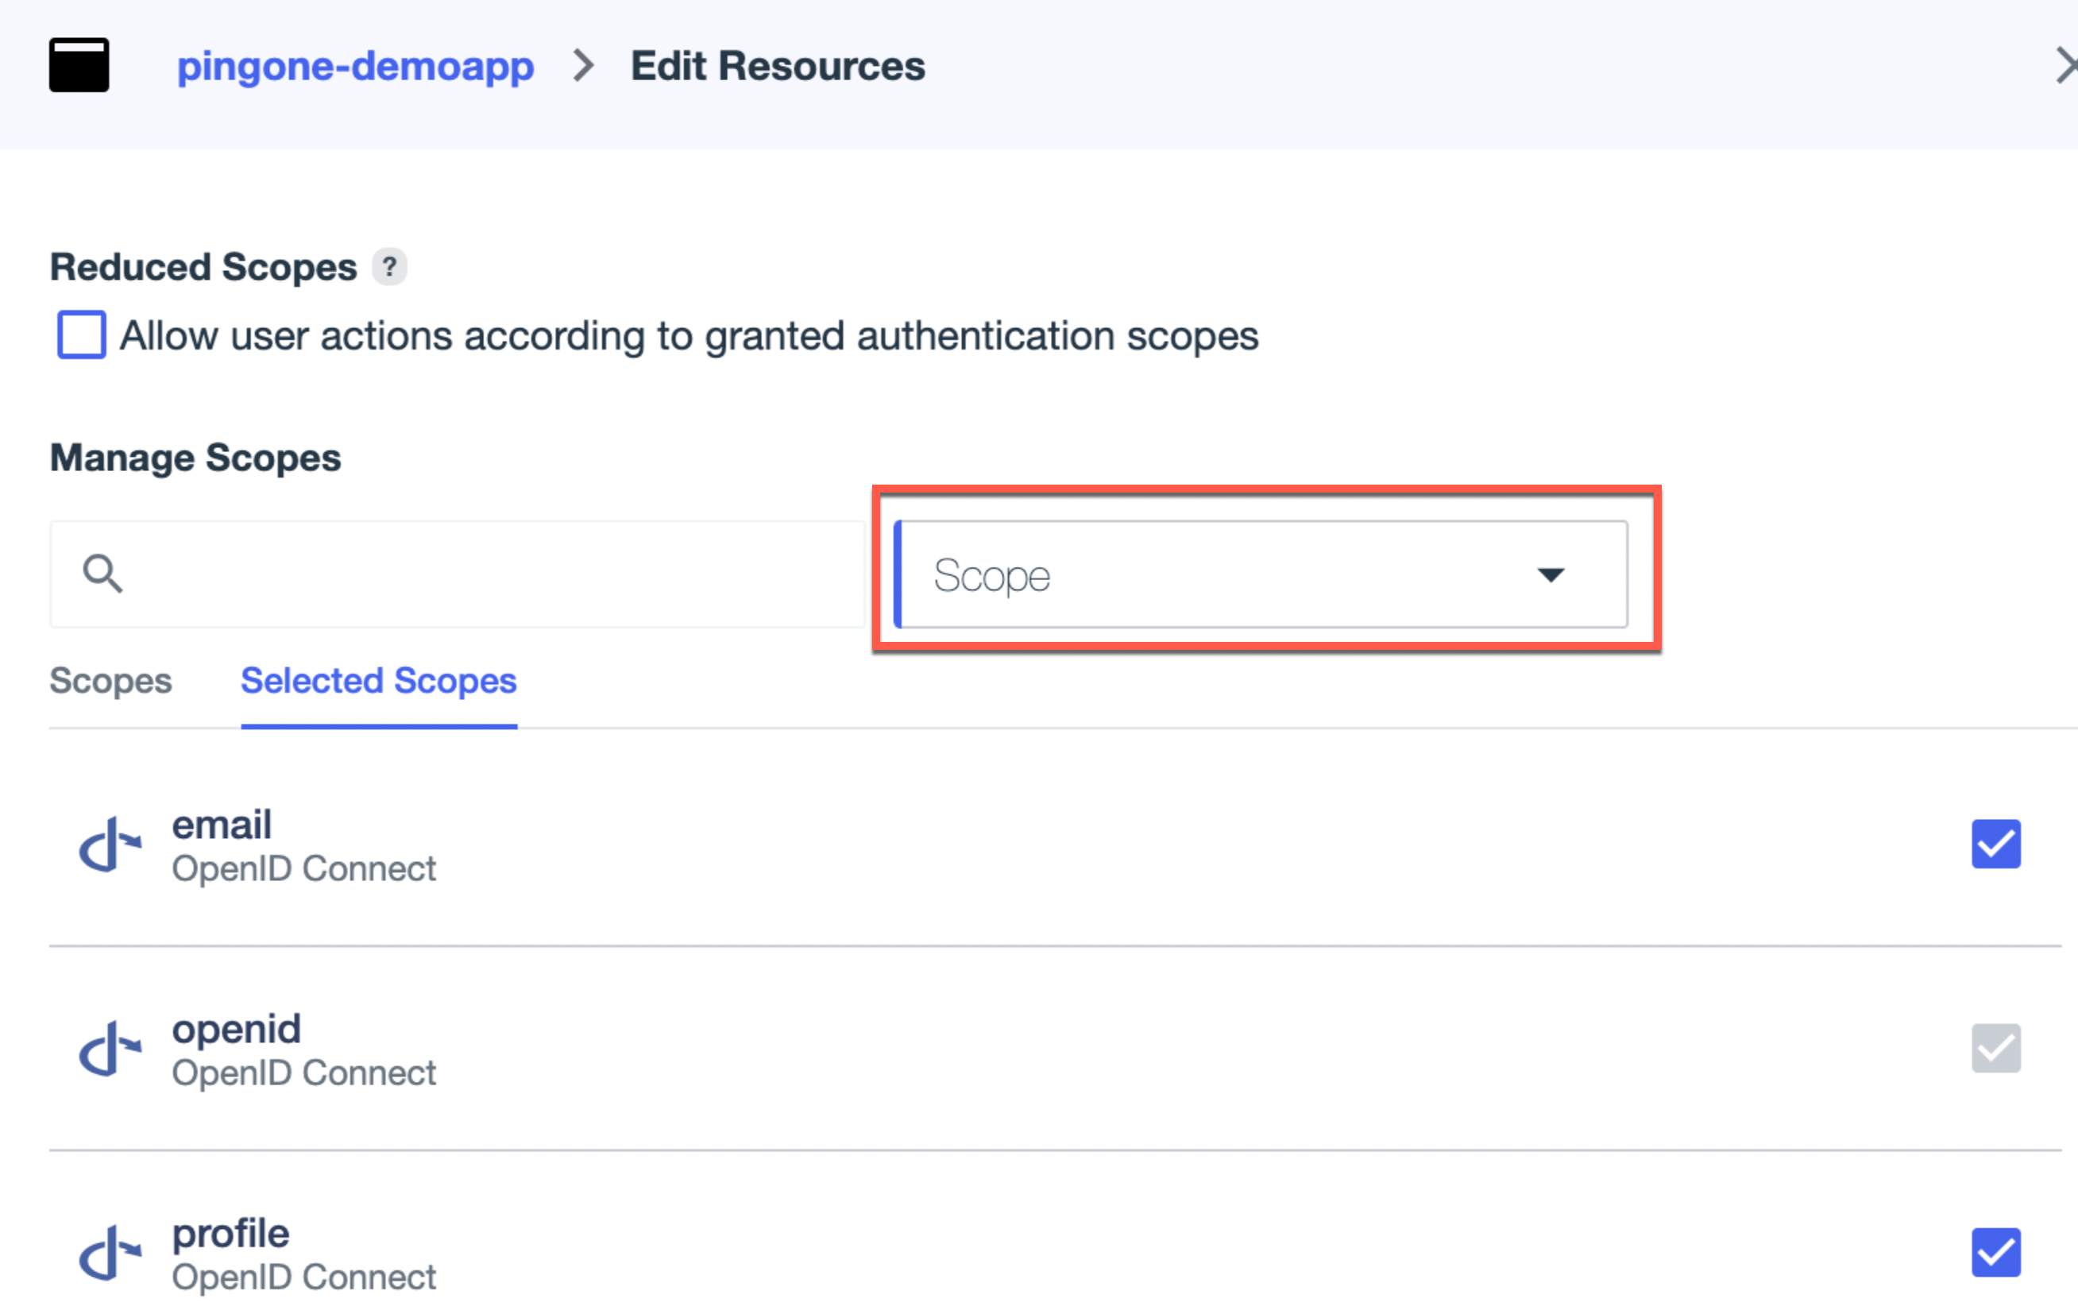2078x1314 pixels.
Task: Open Reduced Scopes help question mark
Action: click(x=389, y=267)
